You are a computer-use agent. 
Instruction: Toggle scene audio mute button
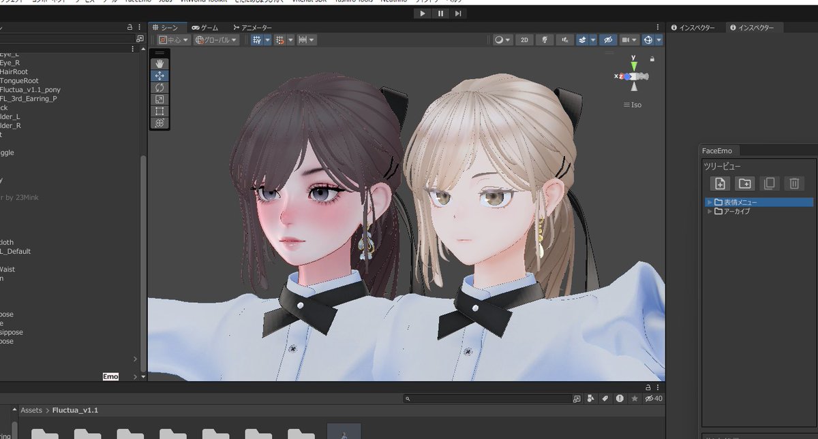[565, 40]
